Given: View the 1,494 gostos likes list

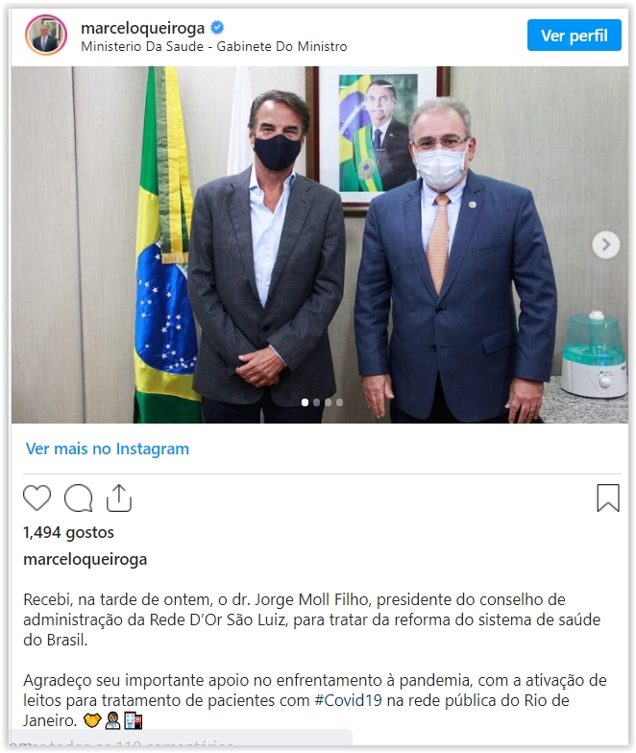Looking at the screenshot, I should click(69, 532).
